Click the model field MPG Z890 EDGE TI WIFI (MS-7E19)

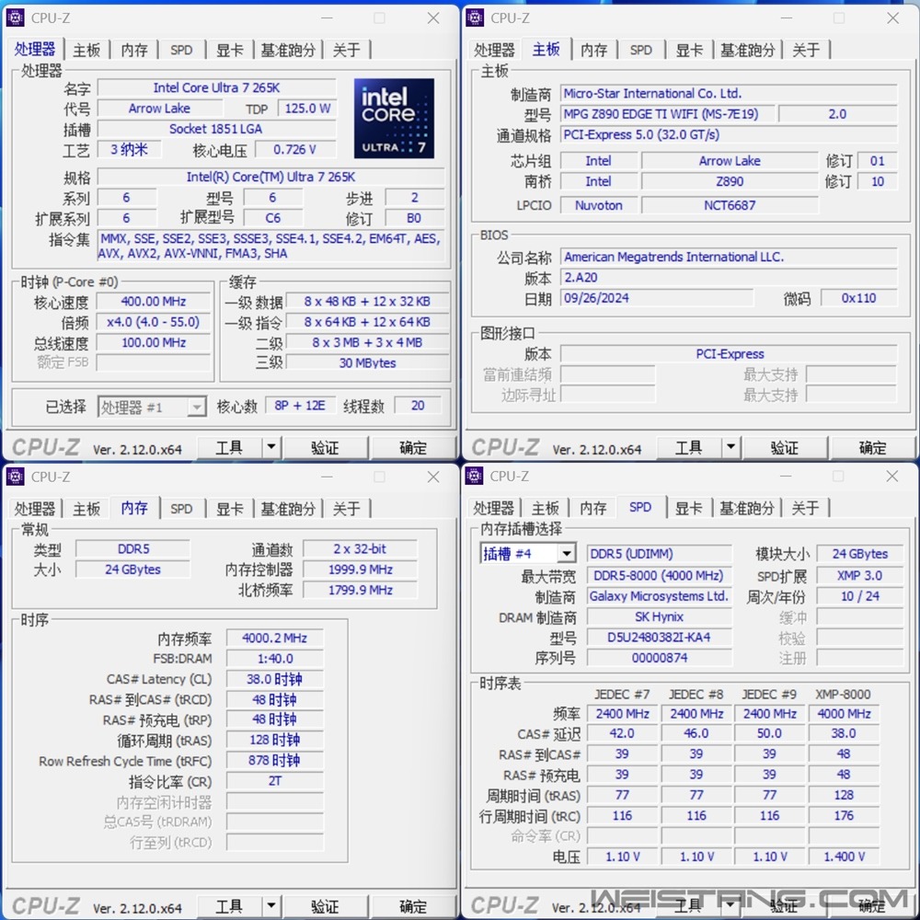coord(668,114)
